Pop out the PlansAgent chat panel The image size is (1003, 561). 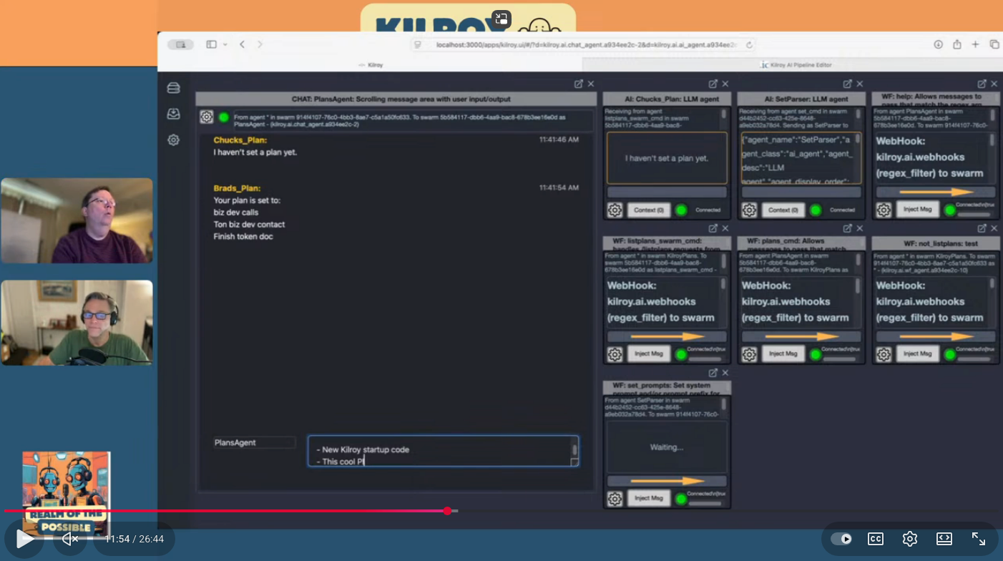coord(578,84)
